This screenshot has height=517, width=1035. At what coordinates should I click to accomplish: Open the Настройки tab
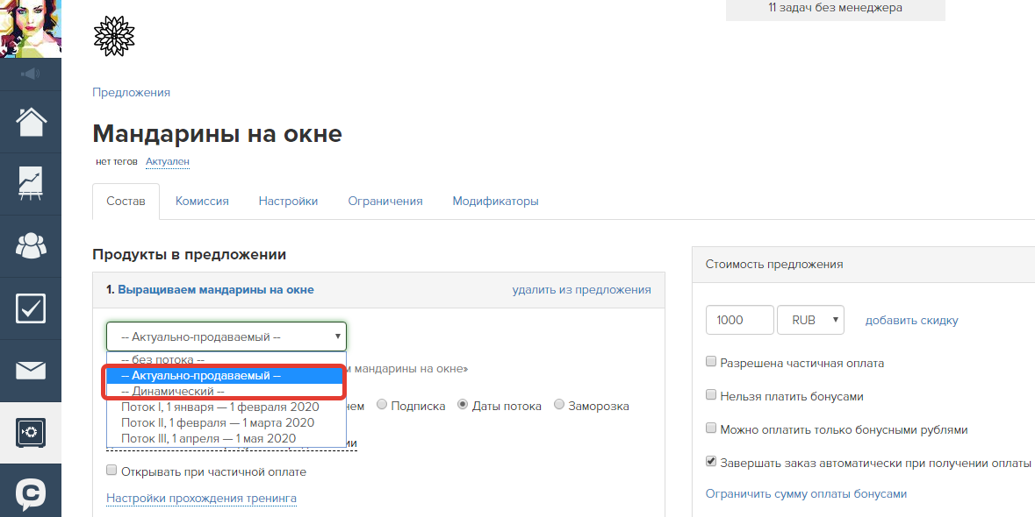tap(289, 202)
